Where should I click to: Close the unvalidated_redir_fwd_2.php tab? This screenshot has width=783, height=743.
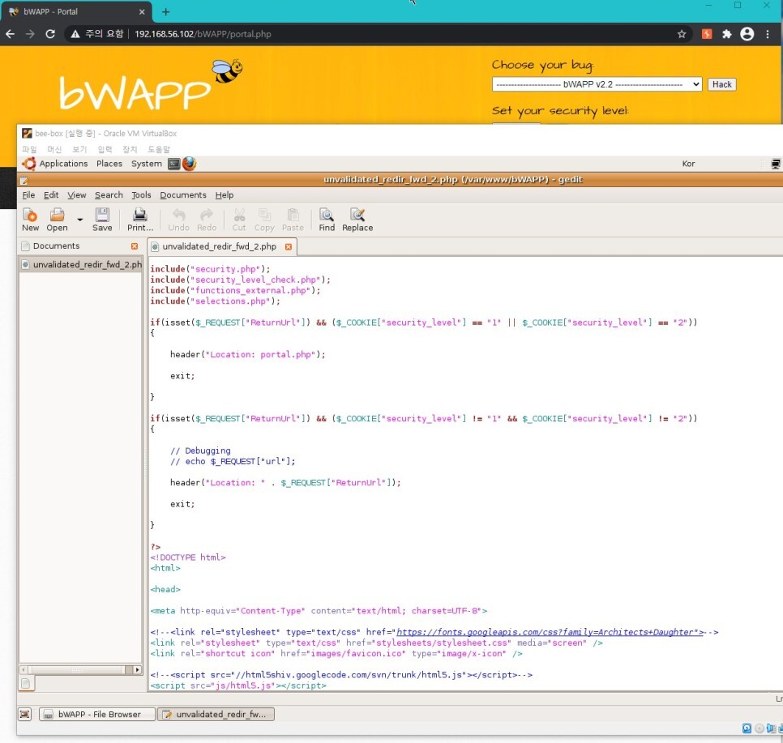288,246
